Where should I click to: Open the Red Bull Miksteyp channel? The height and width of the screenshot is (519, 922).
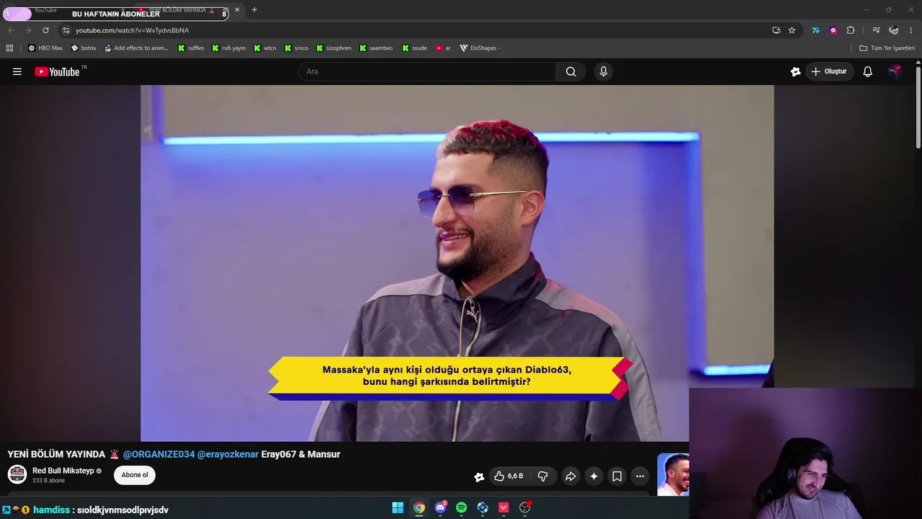click(63, 471)
